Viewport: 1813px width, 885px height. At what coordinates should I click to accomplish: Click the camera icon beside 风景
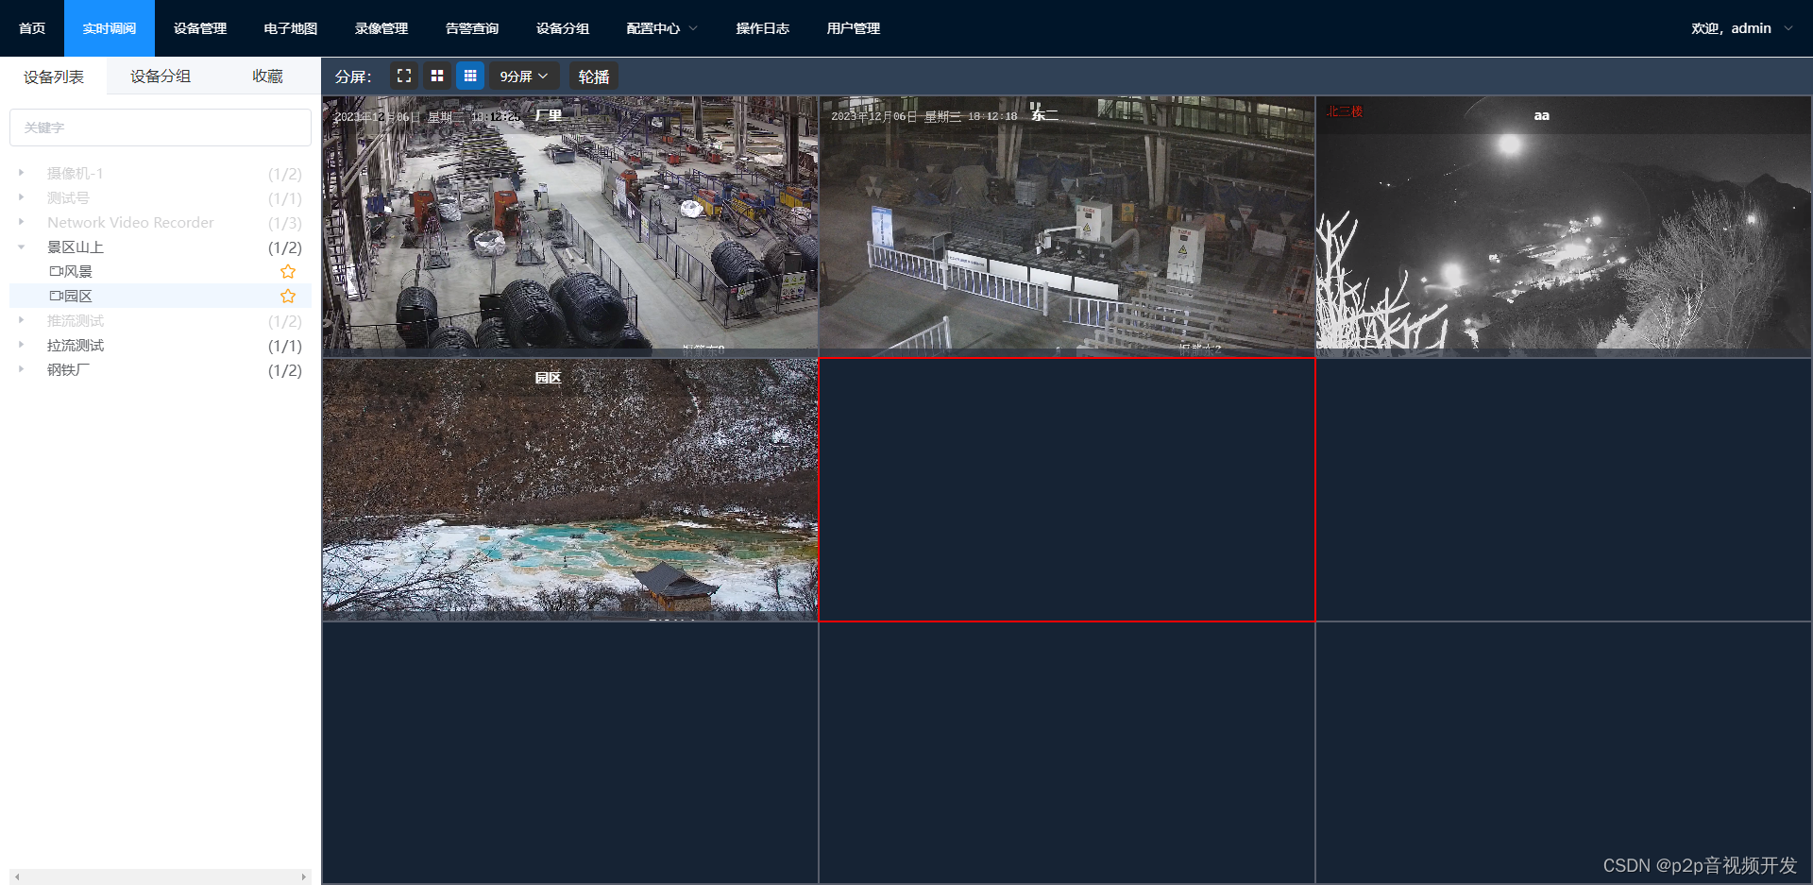(x=55, y=271)
